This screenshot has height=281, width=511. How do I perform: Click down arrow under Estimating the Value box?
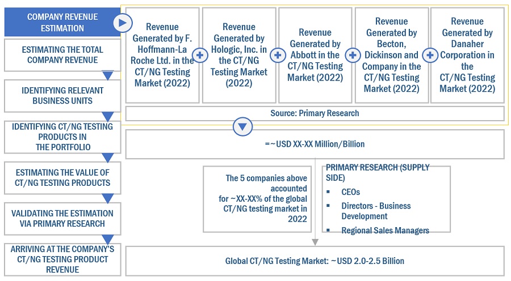pos(107,198)
